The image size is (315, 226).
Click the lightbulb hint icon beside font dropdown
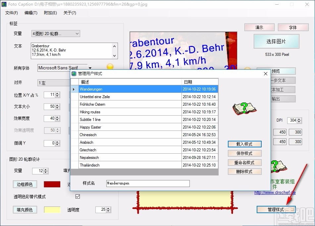pyautogui.click(x=110, y=66)
